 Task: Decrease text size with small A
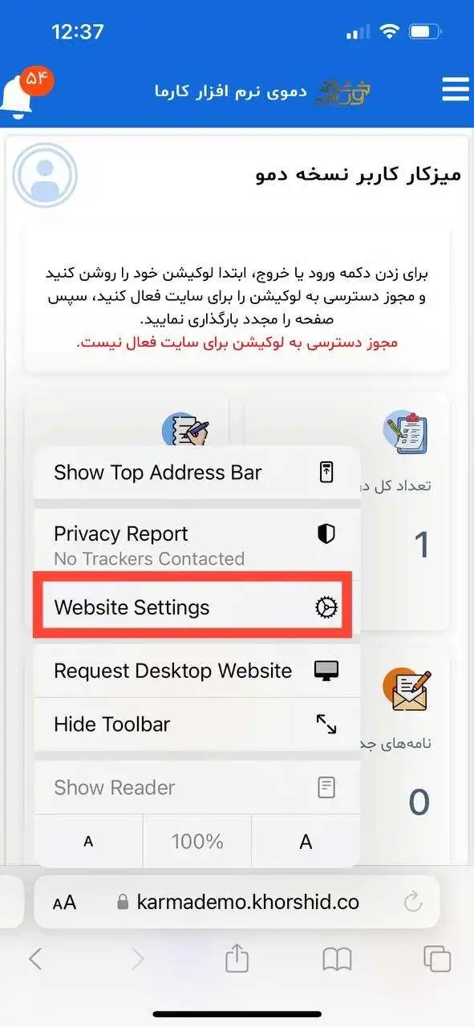tap(89, 842)
